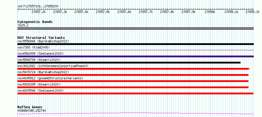Click the thin purple line for nsv7393
This screenshot has height=117, width=262.
135,50
